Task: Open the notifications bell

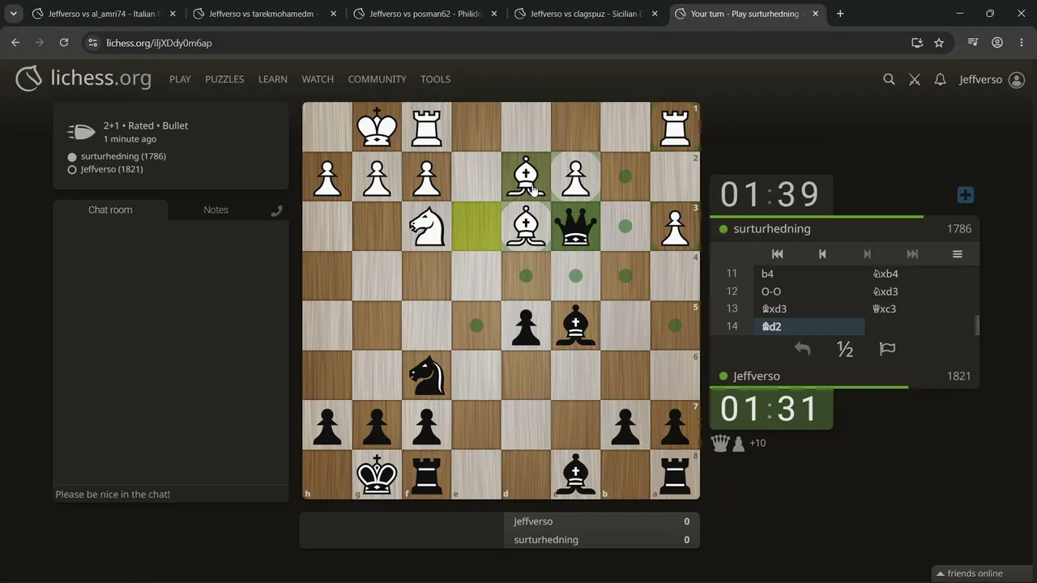Action: coord(940,79)
